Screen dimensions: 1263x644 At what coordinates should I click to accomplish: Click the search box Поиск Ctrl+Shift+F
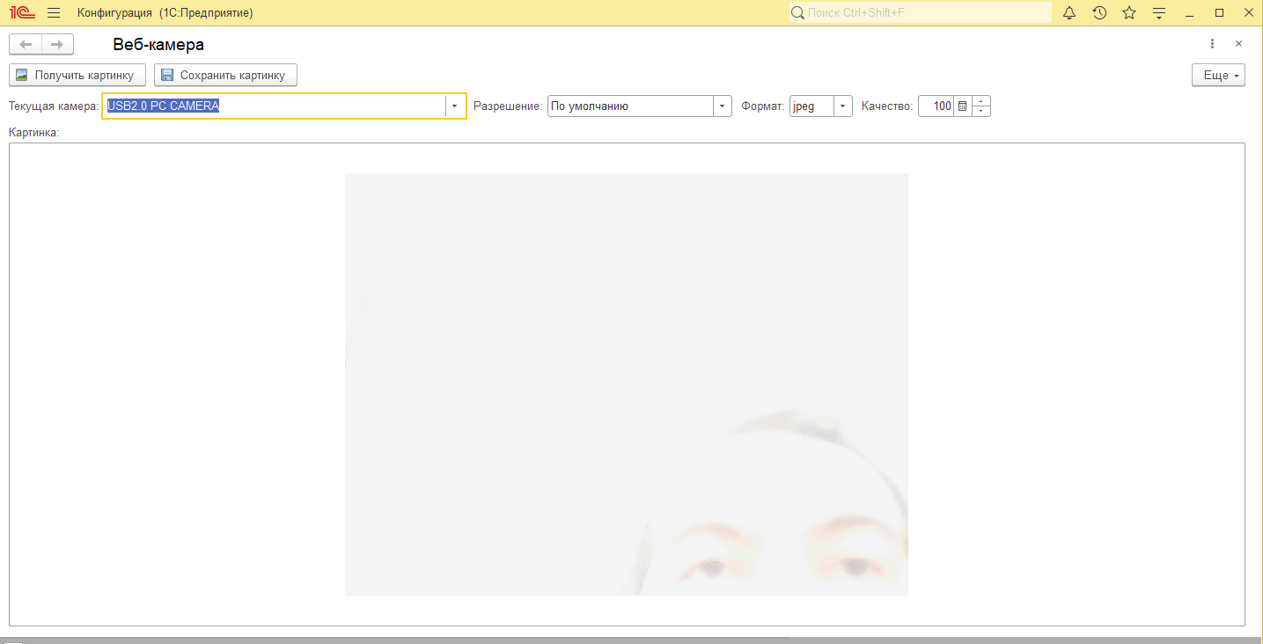pyautogui.click(x=920, y=12)
